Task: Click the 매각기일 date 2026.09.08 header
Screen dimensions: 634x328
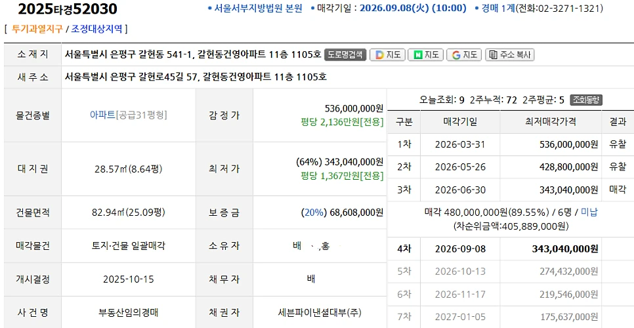Action: coord(412,9)
